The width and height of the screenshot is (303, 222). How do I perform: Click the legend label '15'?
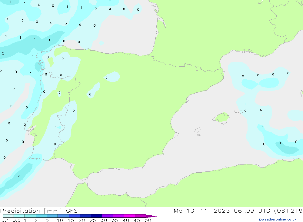(x=71, y=220)
